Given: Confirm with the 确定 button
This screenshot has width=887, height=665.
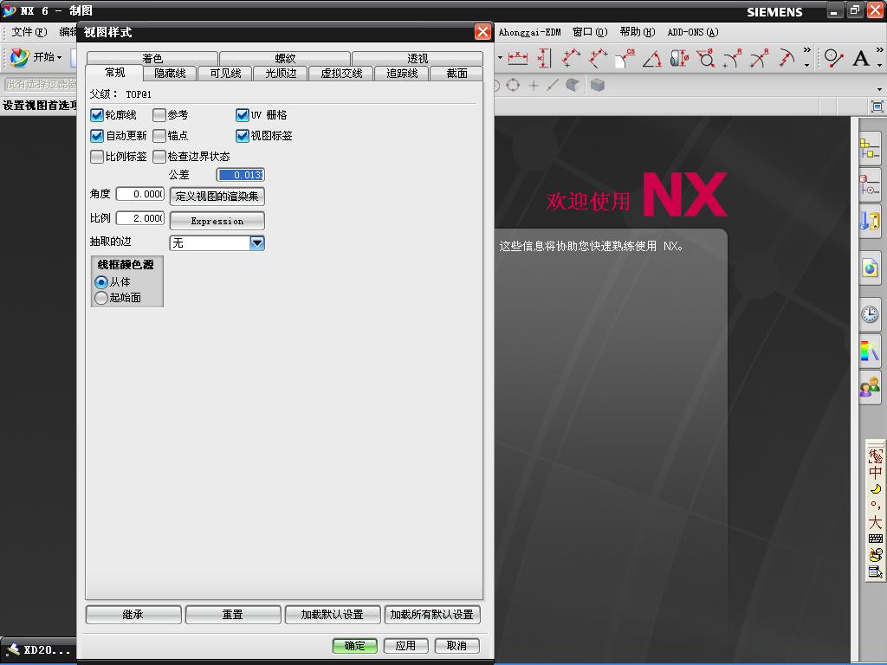Looking at the screenshot, I should [x=354, y=646].
